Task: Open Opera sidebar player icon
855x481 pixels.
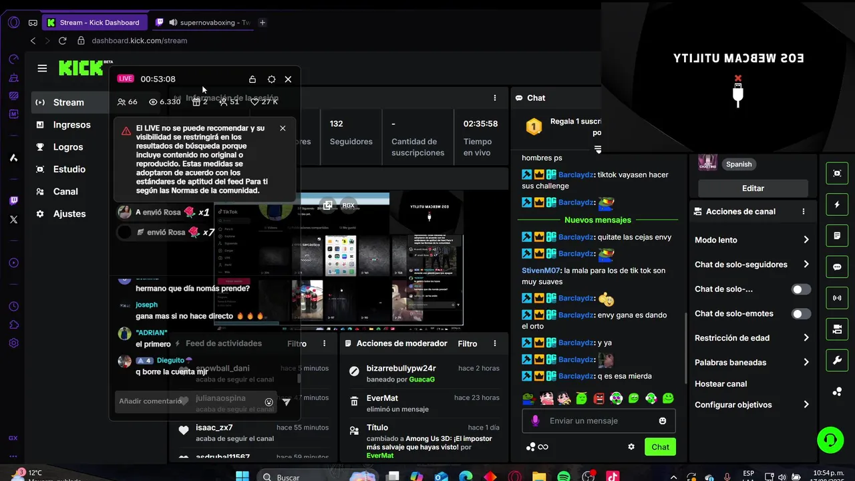Action: click(14, 263)
